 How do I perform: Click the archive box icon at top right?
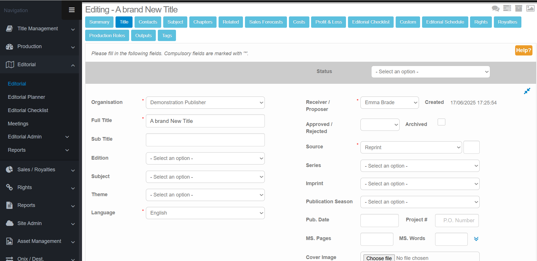coord(519,8)
